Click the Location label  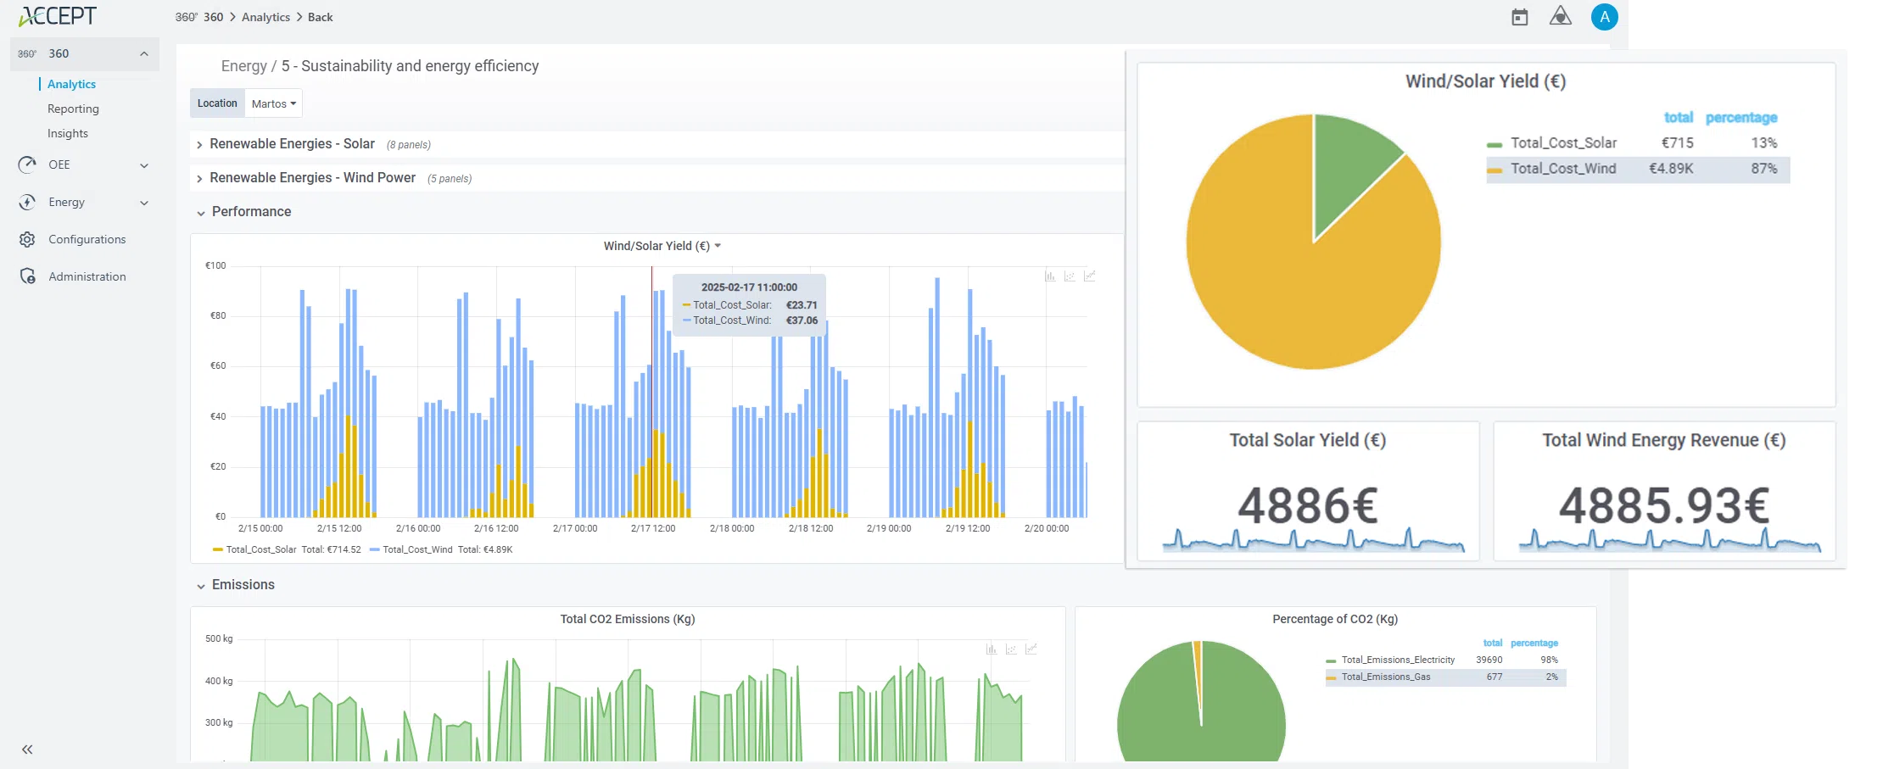(x=217, y=103)
